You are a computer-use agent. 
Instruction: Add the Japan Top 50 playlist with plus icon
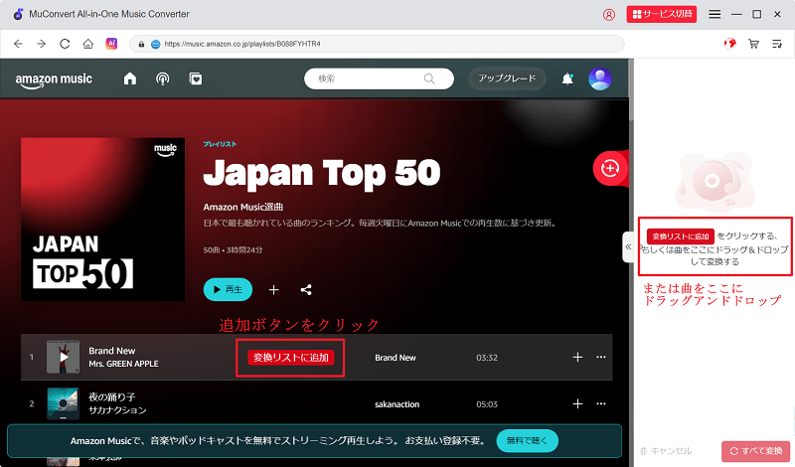point(274,289)
